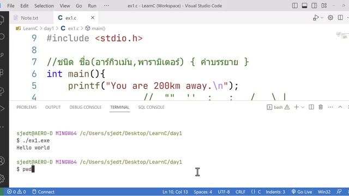Click the main() symbol breadcrumb

(x=98, y=28)
